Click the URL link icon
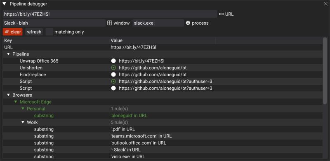This screenshot has height=161, width=330. pyautogui.click(x=221, y=14)
